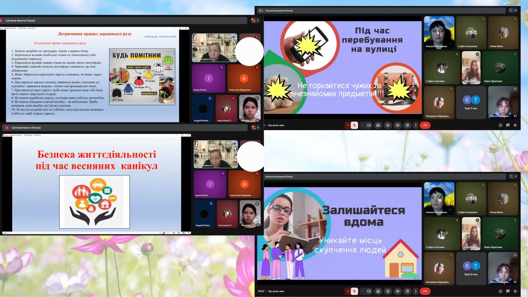Expand audio settings arrow in the top meeting toolbar
The height and width of the screenshot is (297, 528).
pyautogui.click(x=348, y=125)
